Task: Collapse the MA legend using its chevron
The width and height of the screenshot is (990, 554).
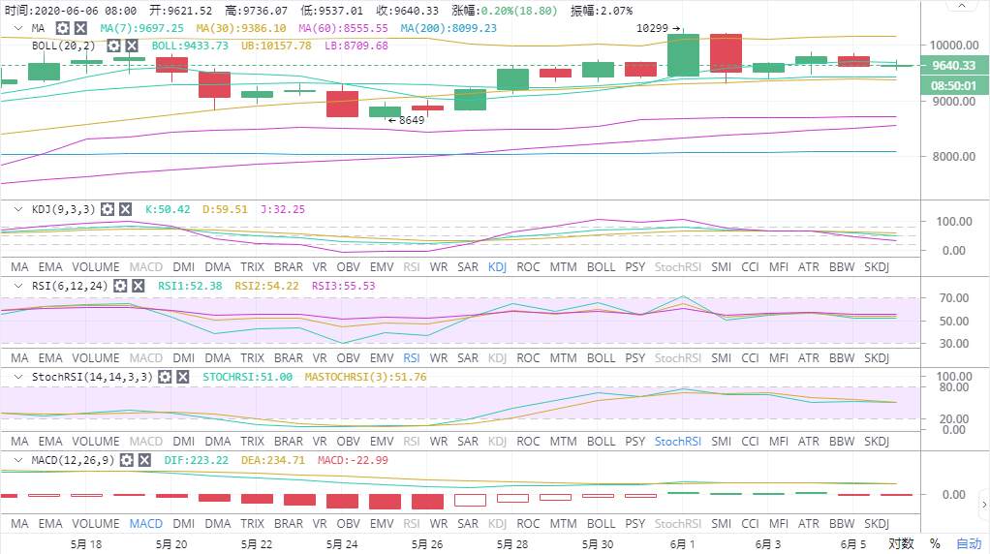Action: (x=18, y=28)
